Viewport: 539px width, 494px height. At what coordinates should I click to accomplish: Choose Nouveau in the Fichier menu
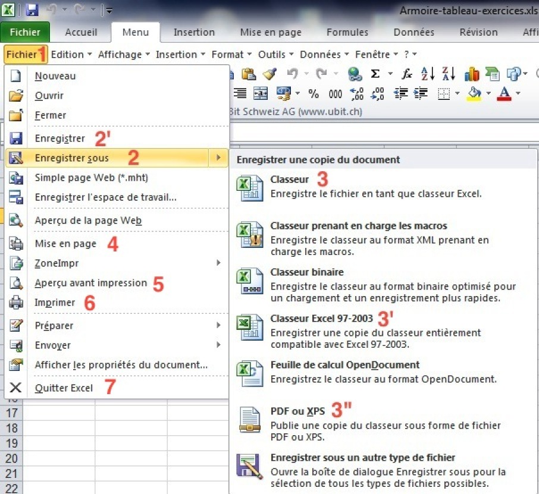point(117,76)
